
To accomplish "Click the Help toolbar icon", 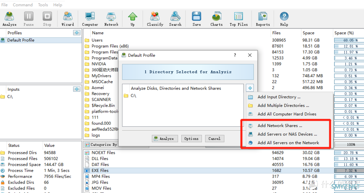I will click(x=284, y=19).
